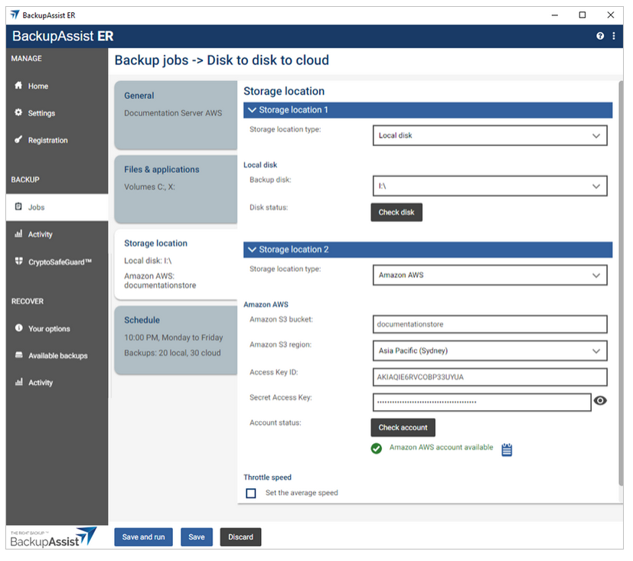Collapse the Storage location 2 section
Viewport: 633px width, 561px height.
253,250
